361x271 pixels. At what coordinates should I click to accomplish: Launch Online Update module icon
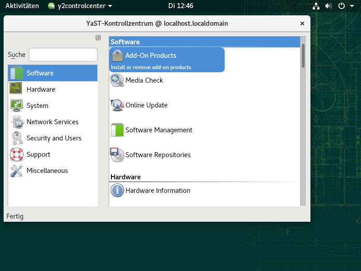click(117, 105)
